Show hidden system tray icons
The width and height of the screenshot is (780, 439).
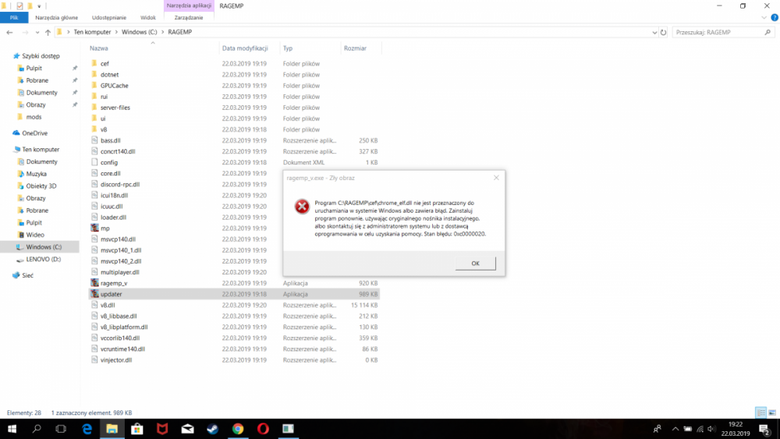point(675,429)
